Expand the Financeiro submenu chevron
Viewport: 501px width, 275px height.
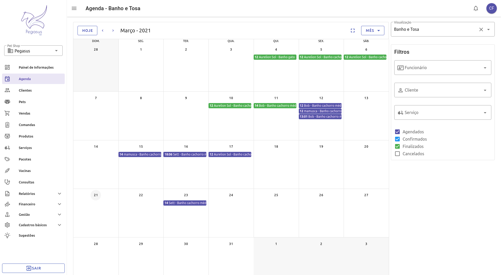(x=59, y=204)
